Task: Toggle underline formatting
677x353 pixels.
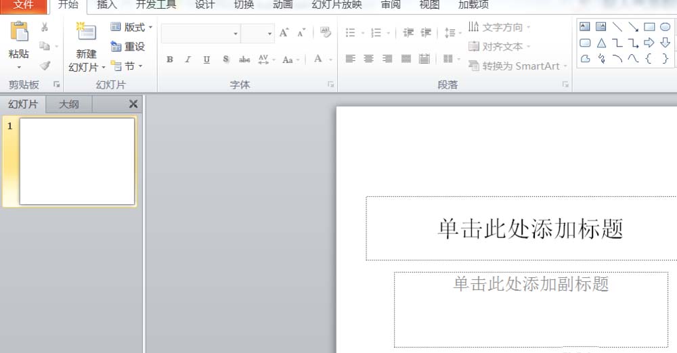Action: pyautogui.click(x=206, y=60)
